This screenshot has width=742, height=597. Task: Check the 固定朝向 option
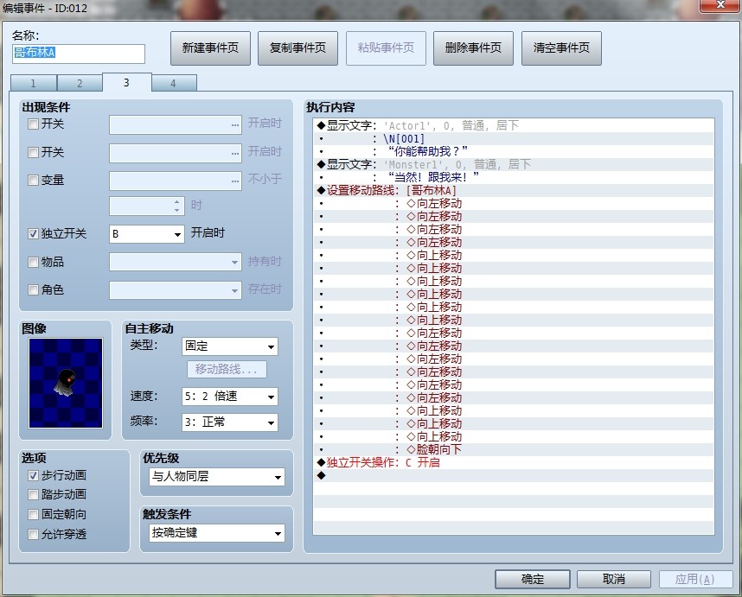pos(33,514)
